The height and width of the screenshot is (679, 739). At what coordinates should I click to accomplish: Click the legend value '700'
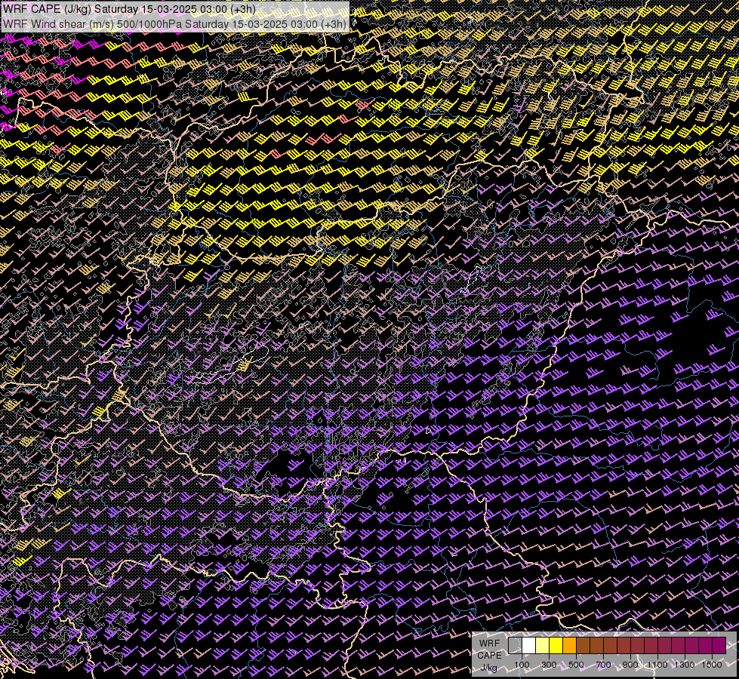click(x=603, y=665)
